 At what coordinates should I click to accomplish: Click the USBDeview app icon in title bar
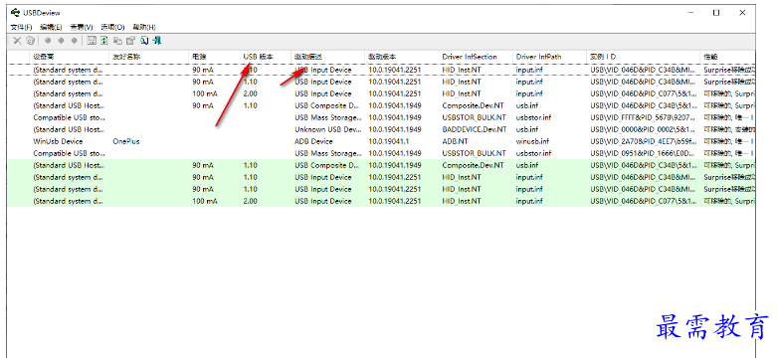pyautogui.click(x=15, y=13)
